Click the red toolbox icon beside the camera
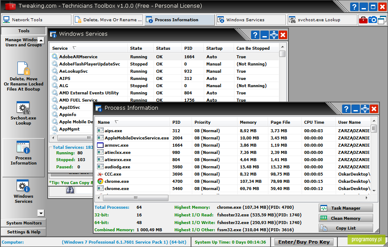The width and height of the screenshot is (388, 247). pos(363,20)
